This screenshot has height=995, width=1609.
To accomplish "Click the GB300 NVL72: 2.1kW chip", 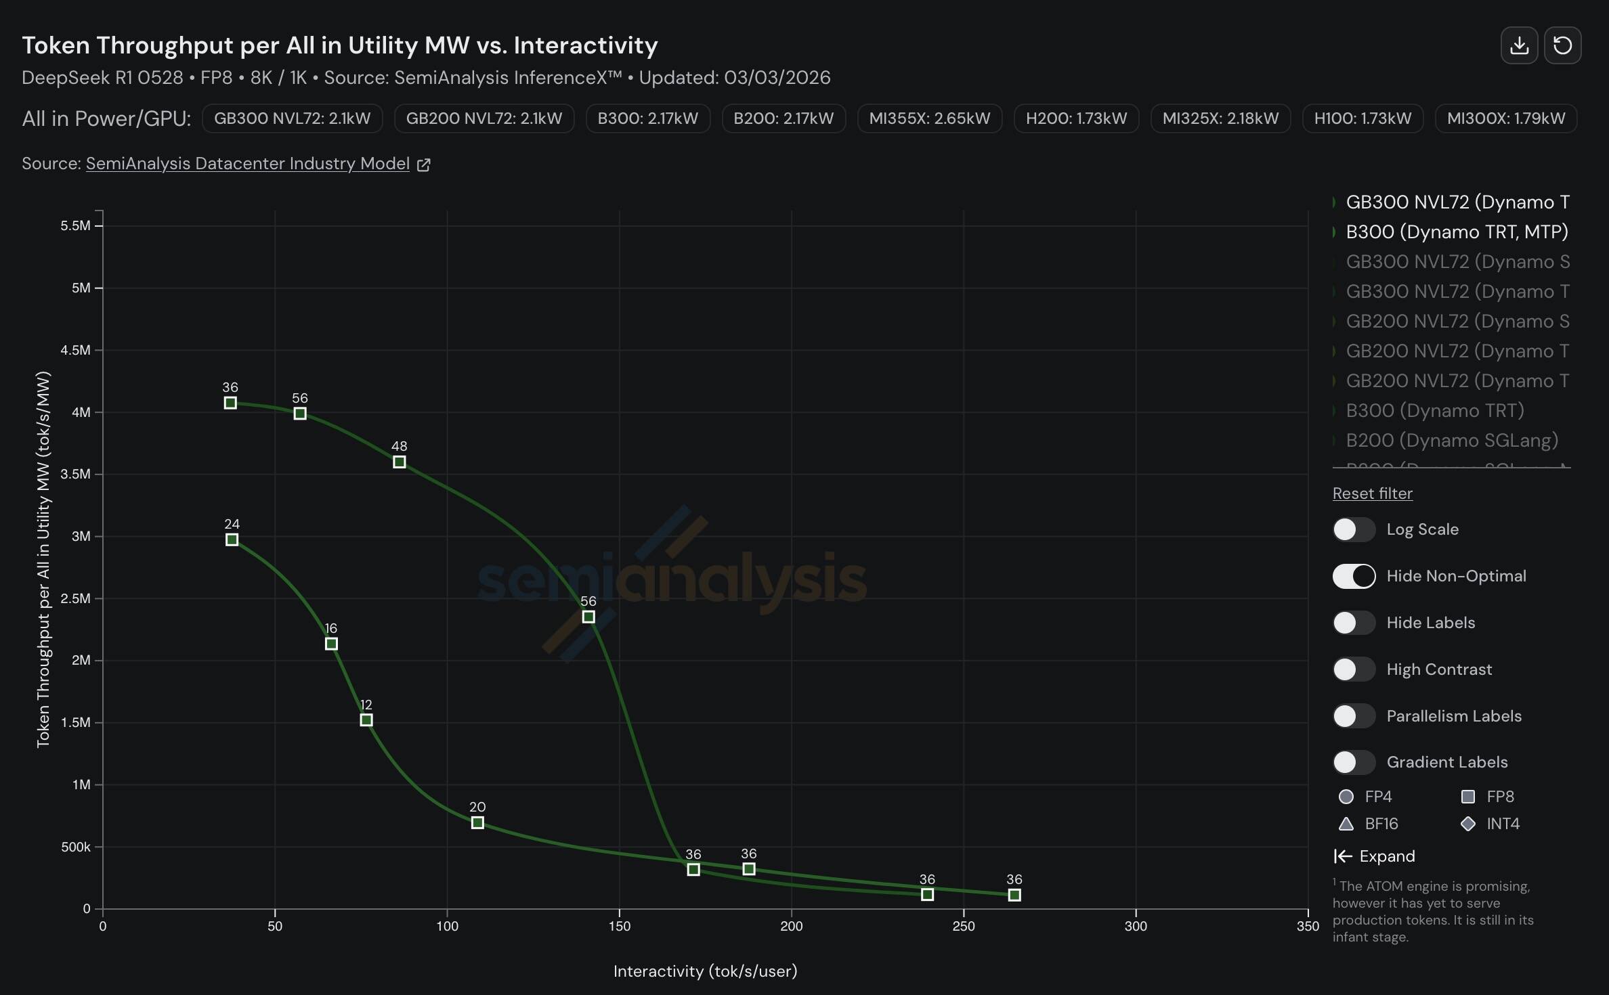I will (292, 118).
